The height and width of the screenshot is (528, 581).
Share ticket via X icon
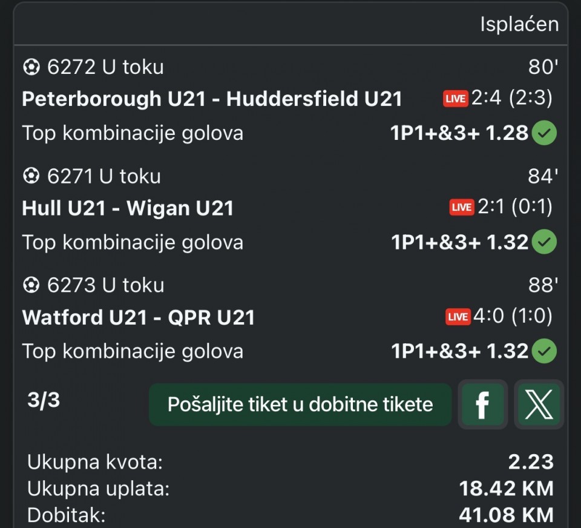539,404
